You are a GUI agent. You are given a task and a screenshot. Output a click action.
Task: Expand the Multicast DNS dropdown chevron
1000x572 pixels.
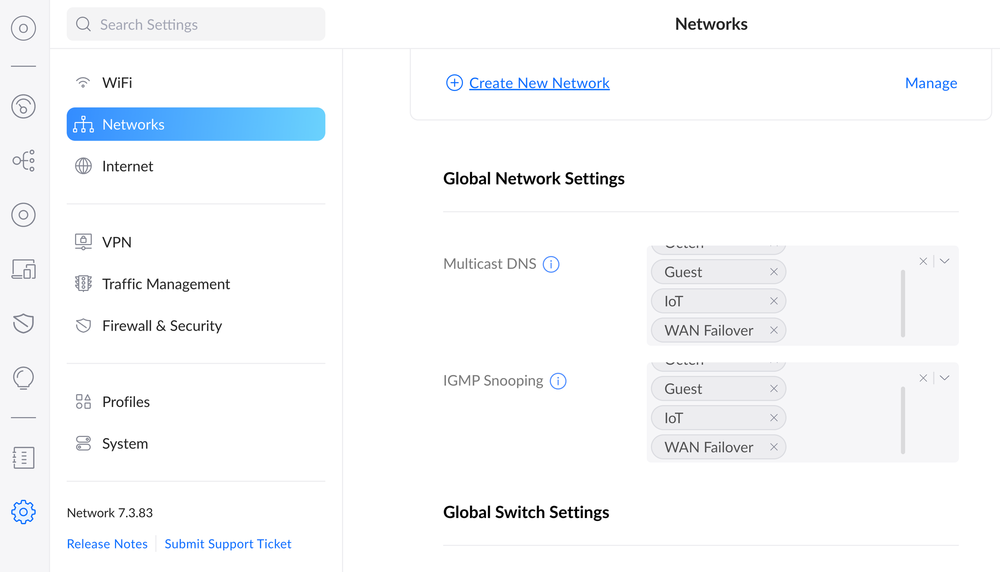coord(944,261)
